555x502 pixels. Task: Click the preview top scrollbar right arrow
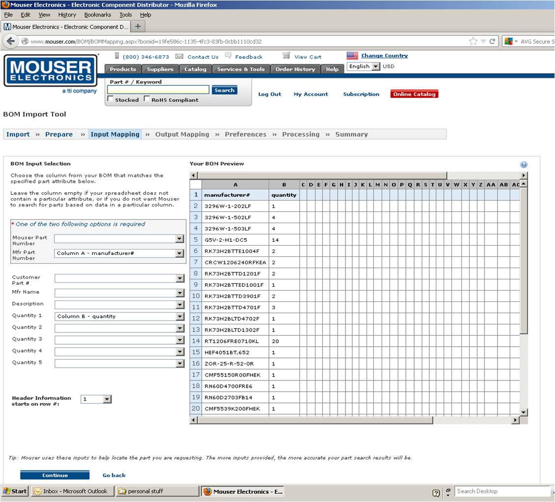click(x=524, y=176)
